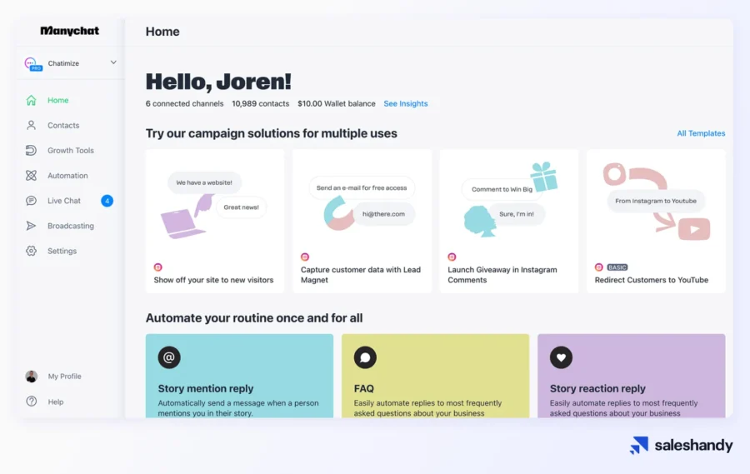The height and width of the screenshot is (474, 750).
Task: Click the Settings gear icon
Action: [31, 251]
